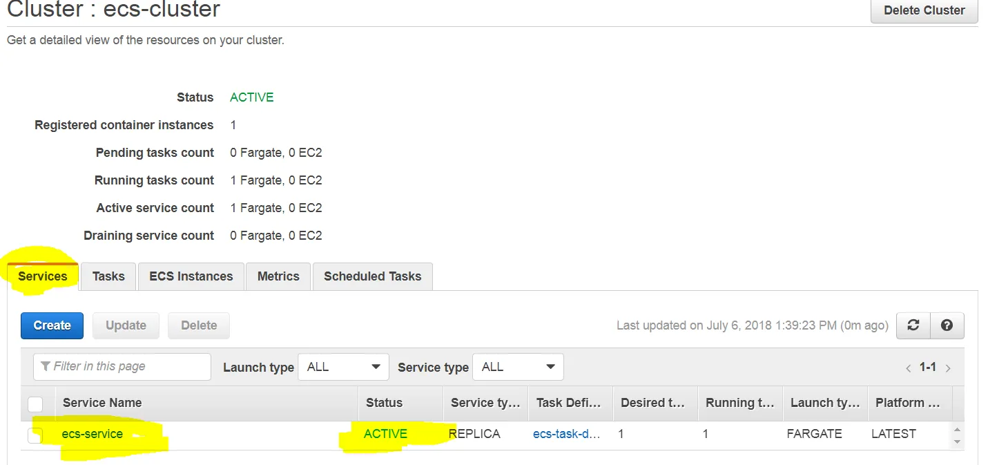This screenshot has height=465, width=988.
Task: Sort by Desired tasks column header
Action: (655, 403)
